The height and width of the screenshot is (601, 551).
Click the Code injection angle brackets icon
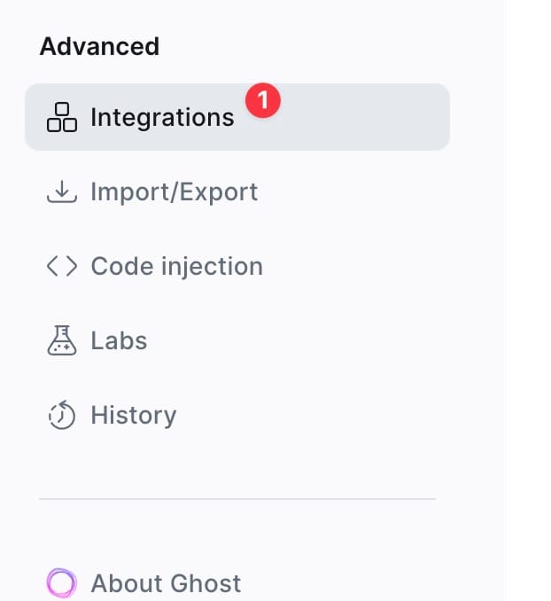[61, 266]
